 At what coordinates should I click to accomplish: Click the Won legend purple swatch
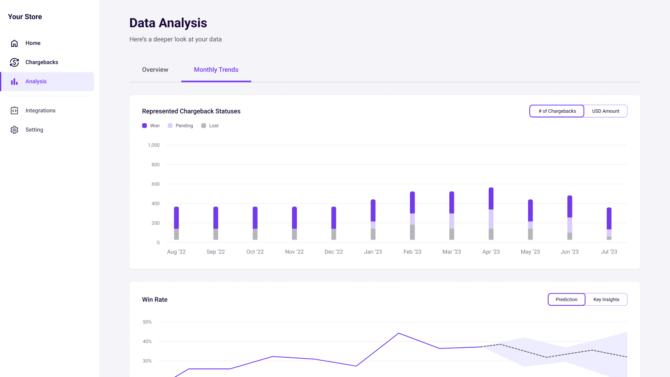coord(144,126)
